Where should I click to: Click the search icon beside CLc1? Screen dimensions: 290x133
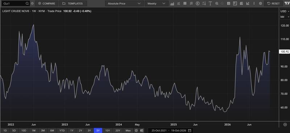point(27,4)
